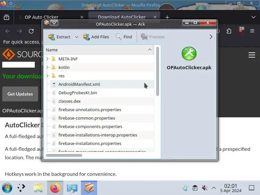This screenshot has height=195, width=260.
Task: Show more toolbar items via chevron
Action: [x=211, y=37]
